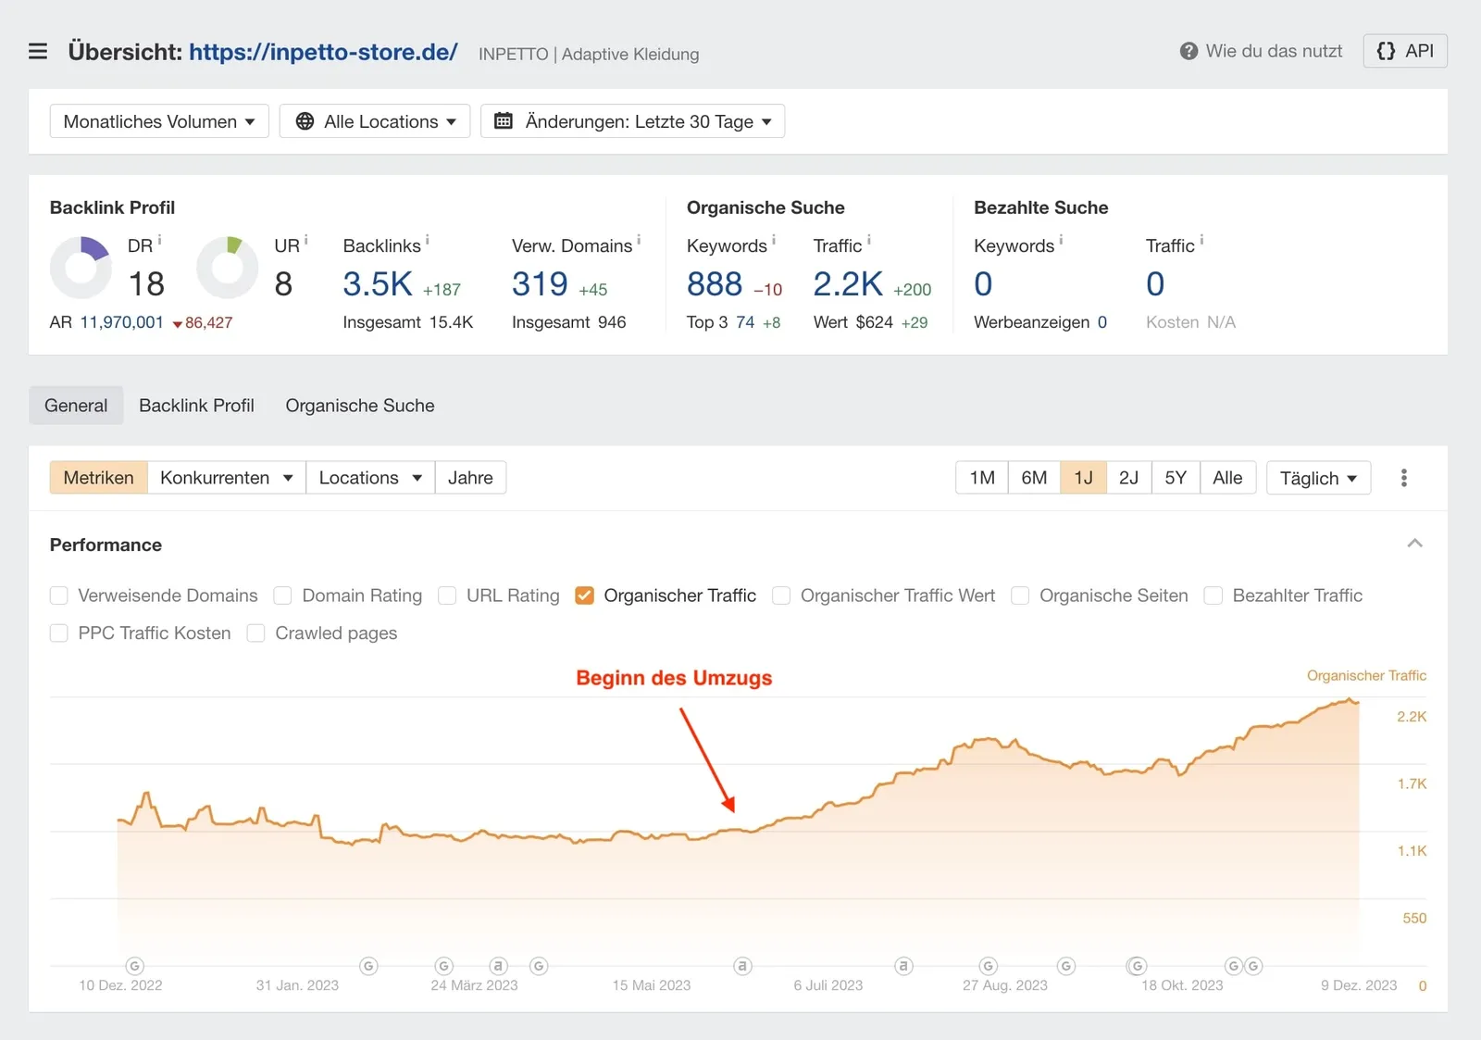Switch to Organische Suche tab

coord(360,406)
